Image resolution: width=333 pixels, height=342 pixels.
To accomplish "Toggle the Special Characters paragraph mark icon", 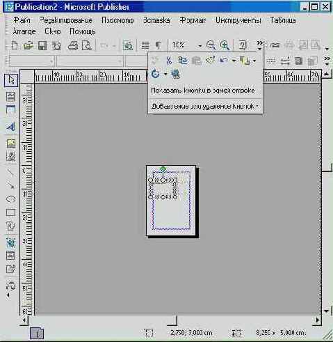I will pyautogui.click(x=158, y=45).
